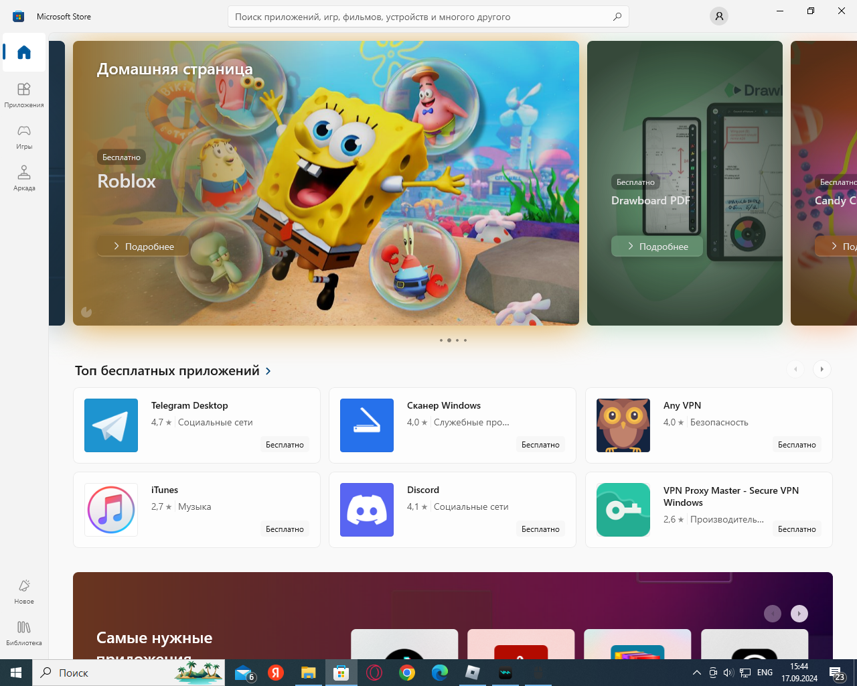This screenshot has height=686, width=857.
Task: Open the Аркада sidebar section
Action: point(24,178)
